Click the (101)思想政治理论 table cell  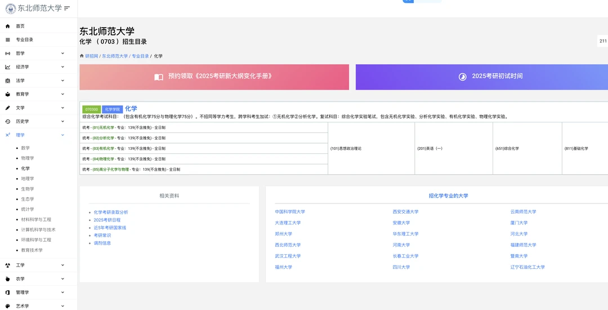(x=371, y=149)
